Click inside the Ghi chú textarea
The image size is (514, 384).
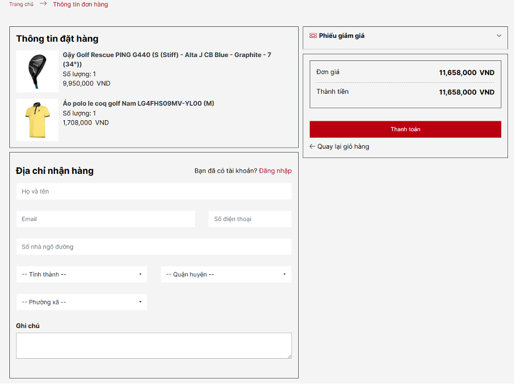(154, 346)
